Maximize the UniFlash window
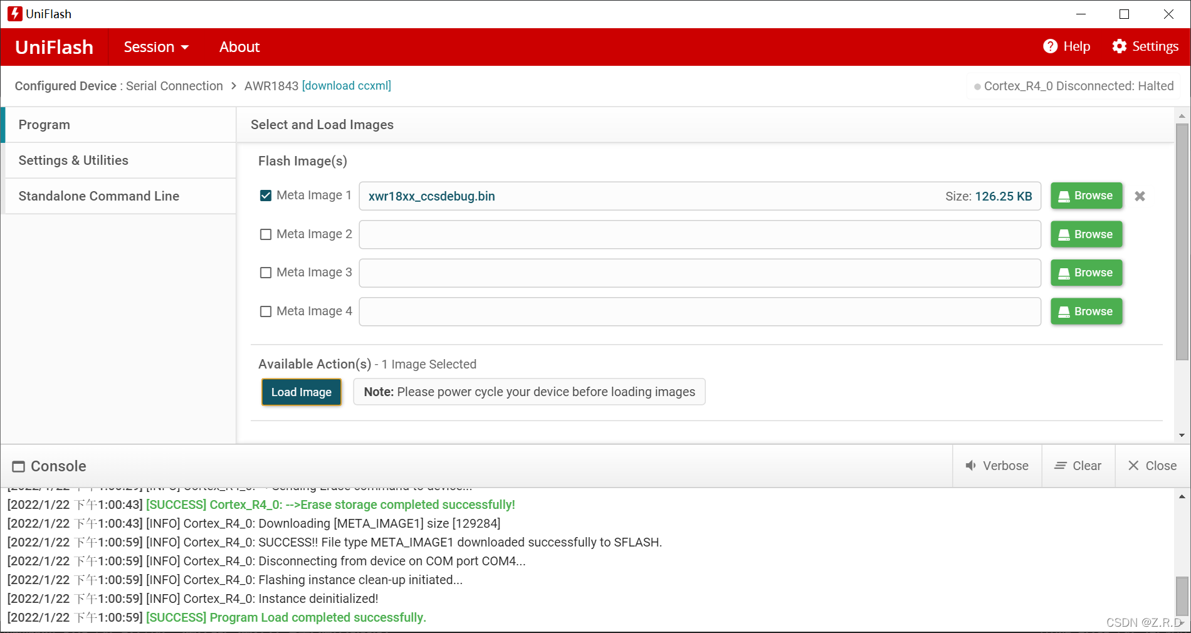1191x633 pixels. 1125,14
